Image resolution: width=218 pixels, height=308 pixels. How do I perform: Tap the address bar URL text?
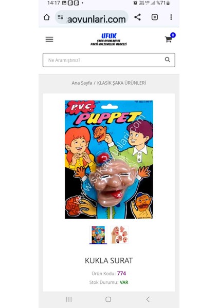coord(96,20)
